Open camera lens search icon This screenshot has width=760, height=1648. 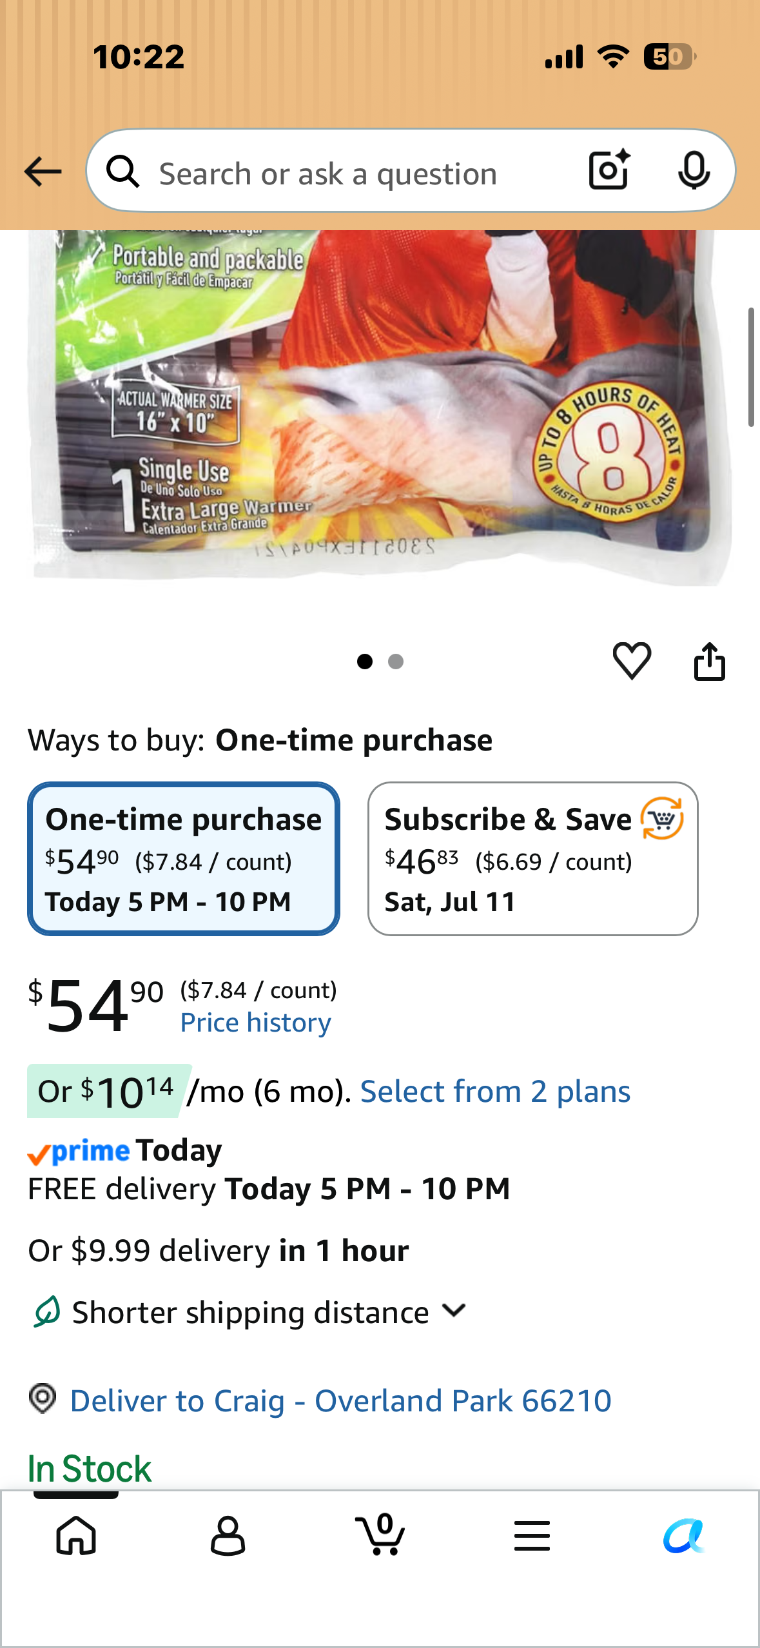[x=609, y=170]
